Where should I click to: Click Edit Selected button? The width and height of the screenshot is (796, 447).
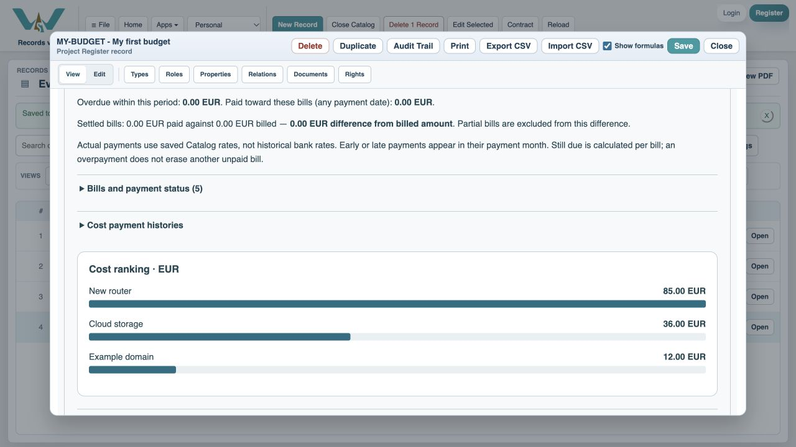(473, 25)
